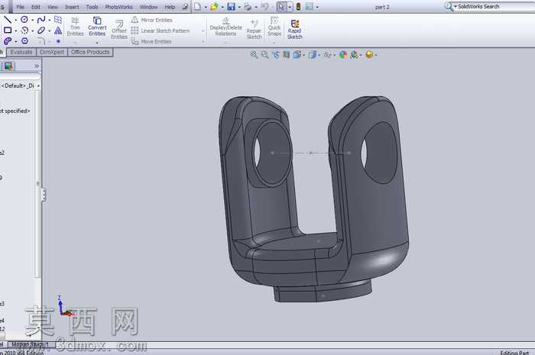Image resolution: width=535 pixels, height=355 pixels.
Task: Select the Centerpoint Arc tool
Action: pyautogui.click(x=24, y=31)
